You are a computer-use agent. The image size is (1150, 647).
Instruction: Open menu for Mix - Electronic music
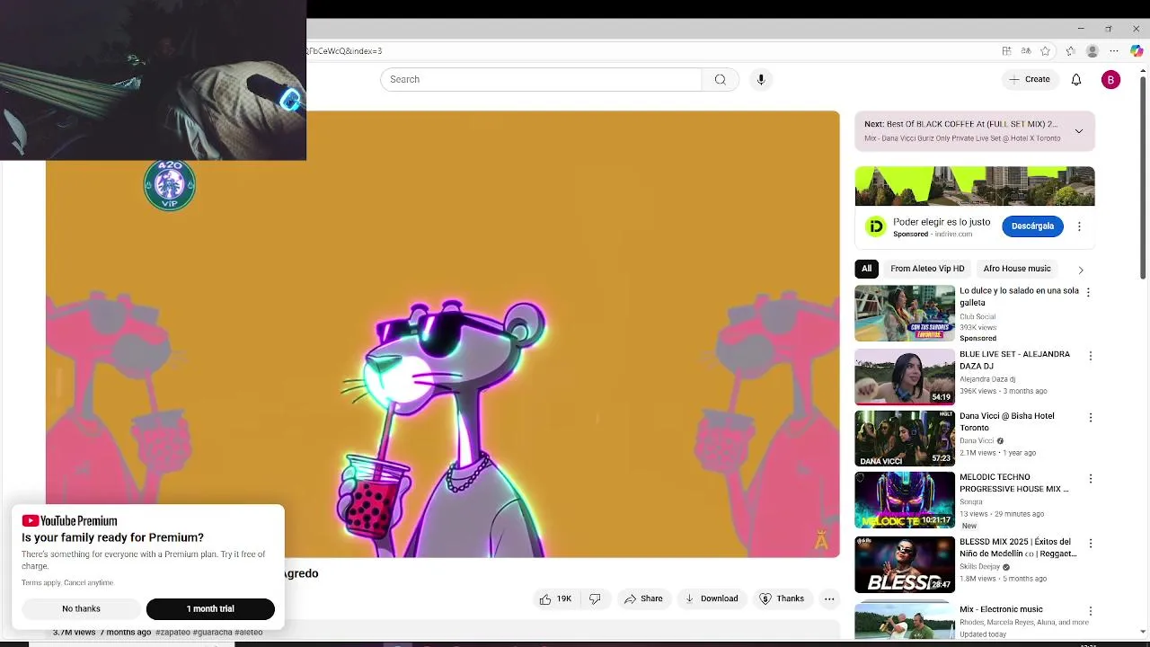1091,611
